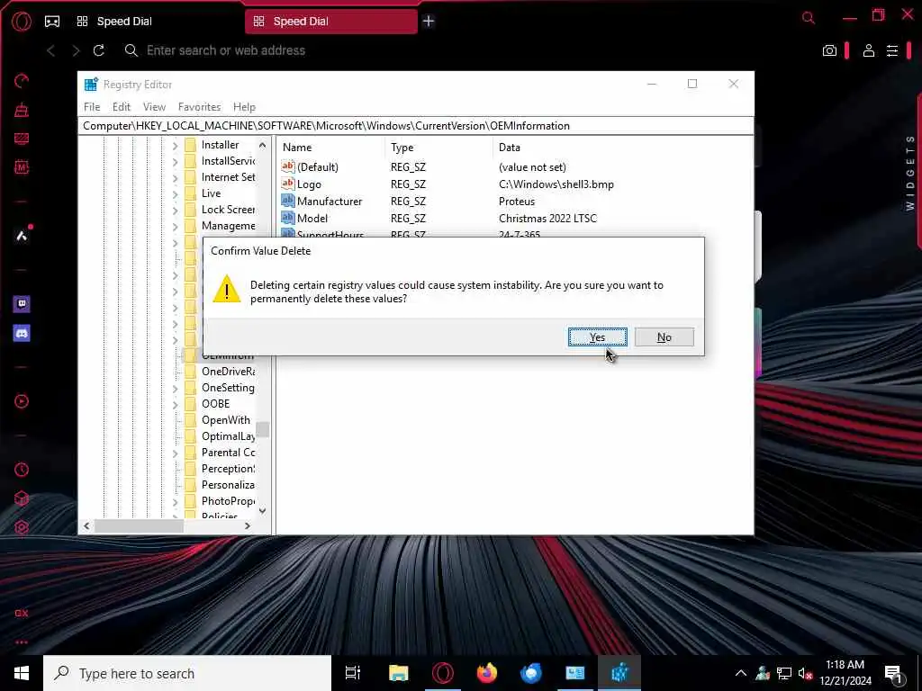Open Extensions cube in the sidebar
The image size is (922, 691).
[22, 498]
